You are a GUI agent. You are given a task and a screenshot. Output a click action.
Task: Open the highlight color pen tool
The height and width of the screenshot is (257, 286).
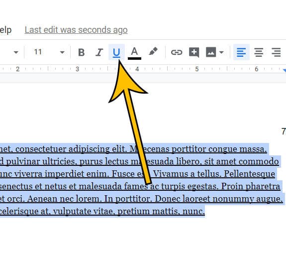click(x=153, y=52)
